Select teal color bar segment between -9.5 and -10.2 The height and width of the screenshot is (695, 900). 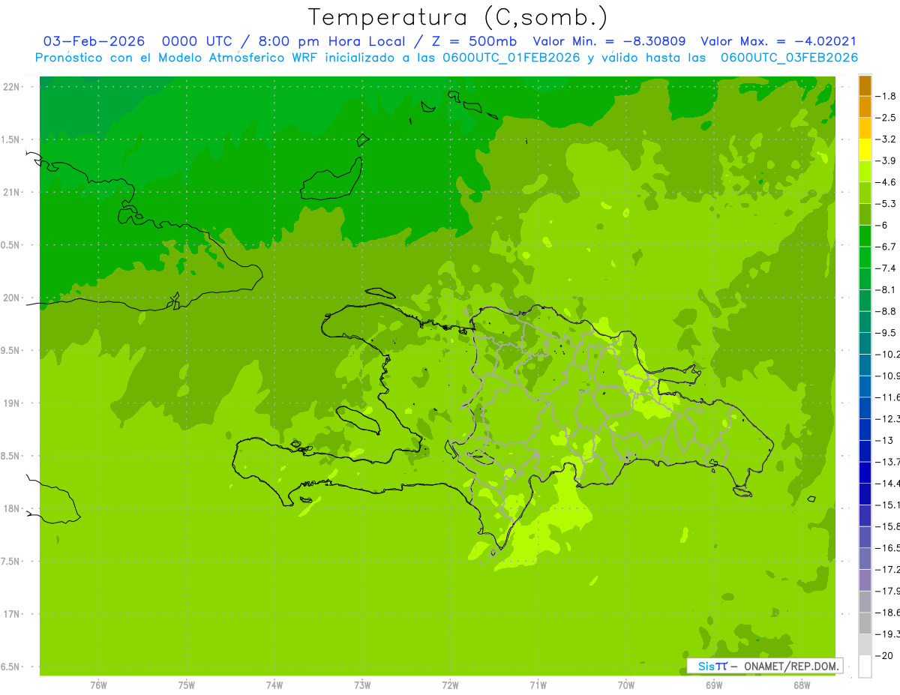[865, 343]
